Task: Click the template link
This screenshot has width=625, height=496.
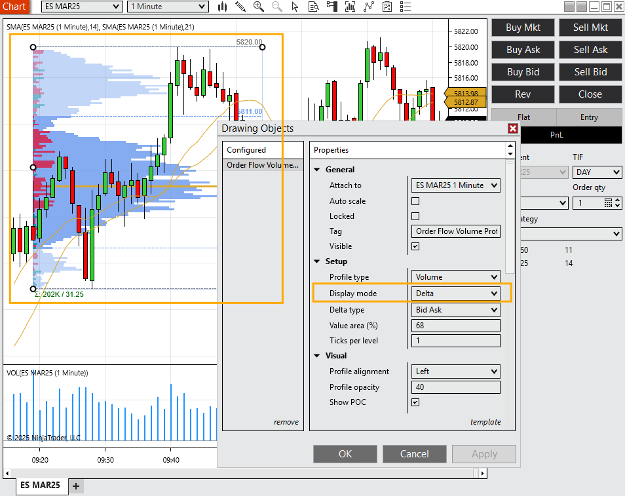Action: click(x=485, y=422)
